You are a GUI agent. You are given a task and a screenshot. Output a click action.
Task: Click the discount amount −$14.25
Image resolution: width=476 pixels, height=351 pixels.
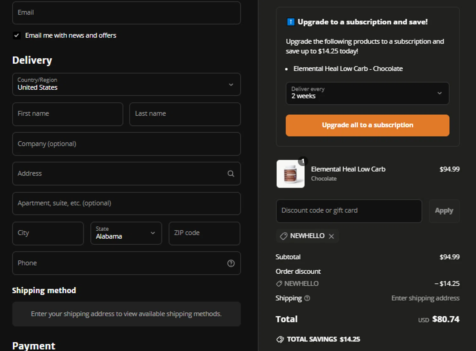click(447, 284)
